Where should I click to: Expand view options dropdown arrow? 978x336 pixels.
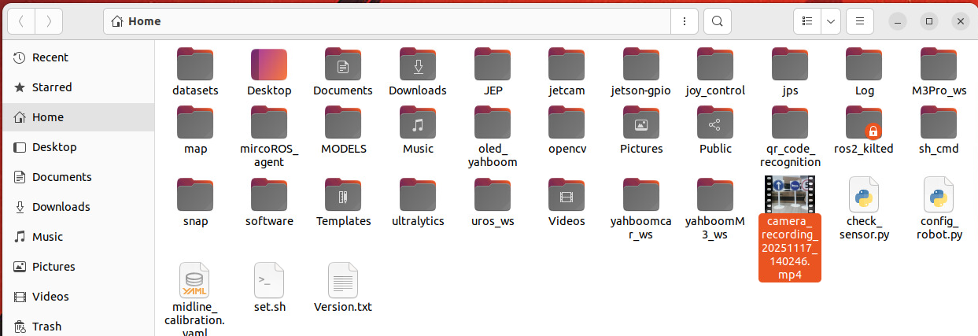click(831, 21)
